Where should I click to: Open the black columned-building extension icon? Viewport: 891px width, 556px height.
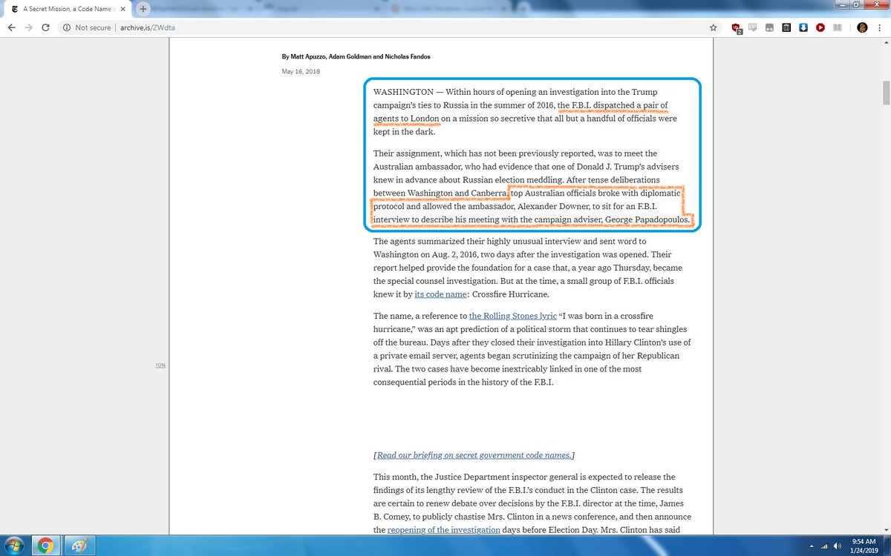[786, 27]
